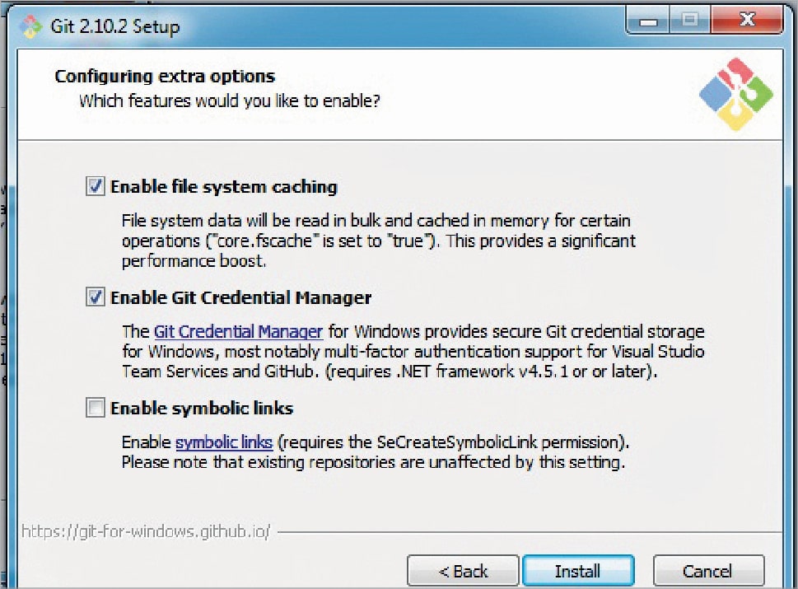
Task: Uncheck the Enable Git Credential Manager checkbox
Action: [96, 297]
